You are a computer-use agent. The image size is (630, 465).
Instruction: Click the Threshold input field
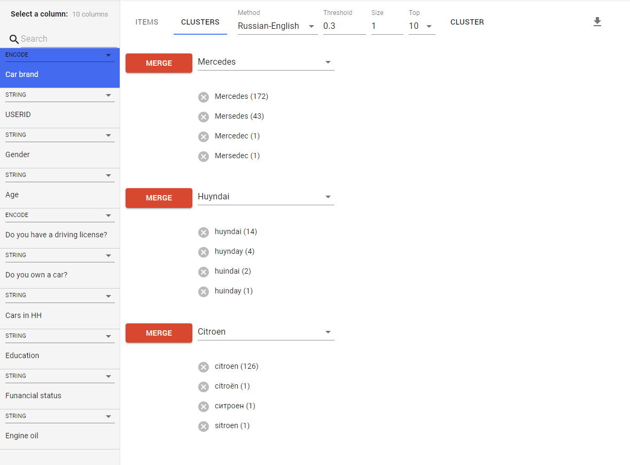[x=344, y=26]
